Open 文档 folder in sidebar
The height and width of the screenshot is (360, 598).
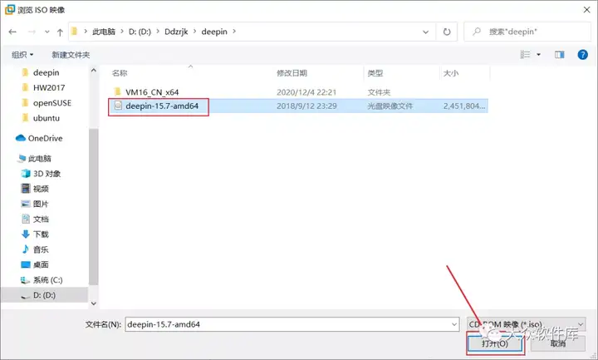[41, 219]
